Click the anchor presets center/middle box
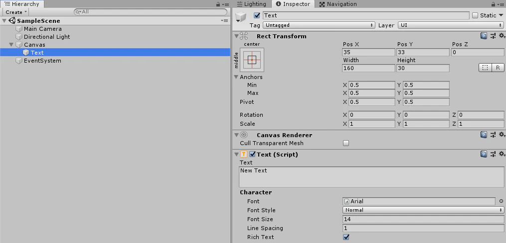This screenshot has width=506, height=243. pyautogui.click(x=252, y=60)
